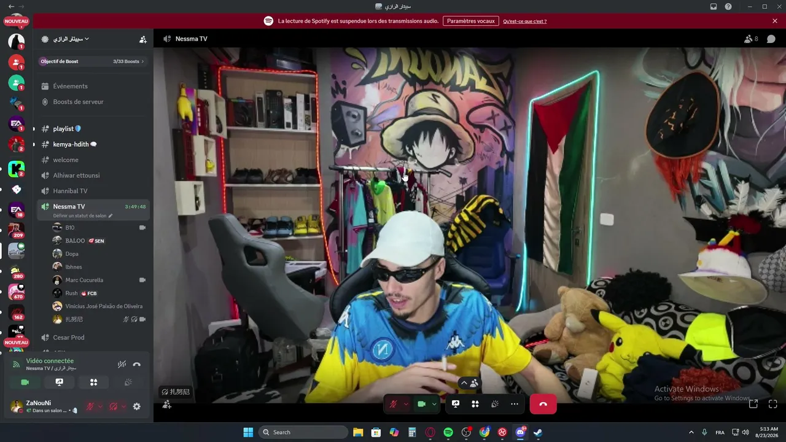Open the server showing badge 209
Viewport: 786px width, 442px height.
17,230
